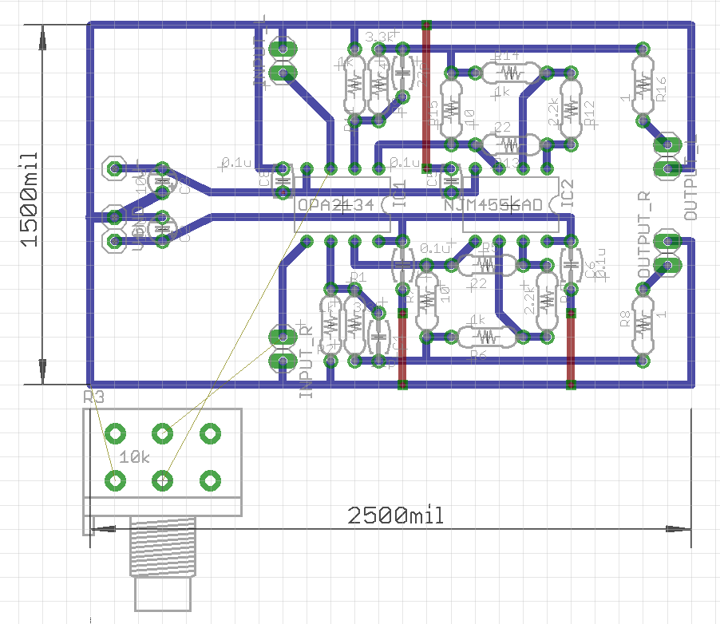Click resistor R14 symbol

[511, 73]
